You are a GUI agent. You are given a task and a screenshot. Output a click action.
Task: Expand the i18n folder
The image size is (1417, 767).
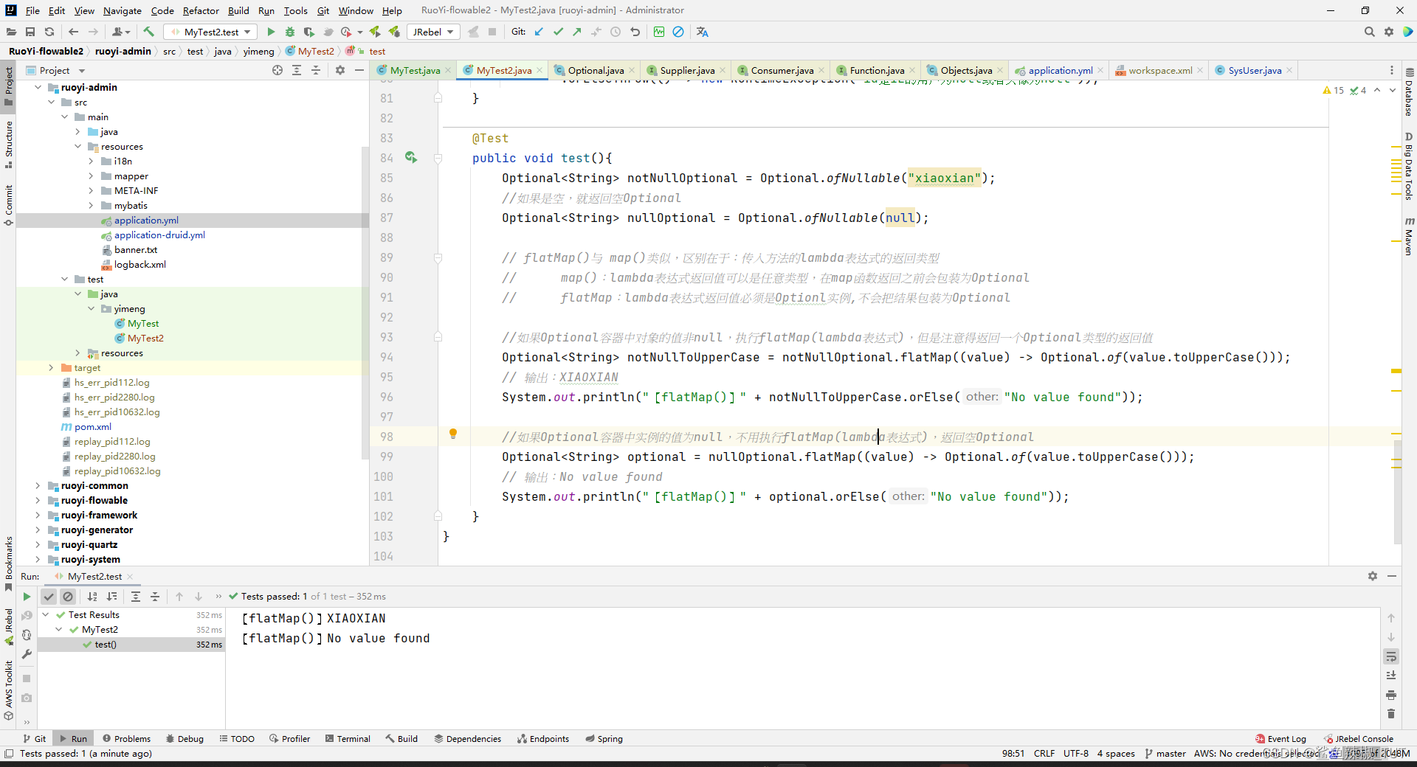point(91,161)
